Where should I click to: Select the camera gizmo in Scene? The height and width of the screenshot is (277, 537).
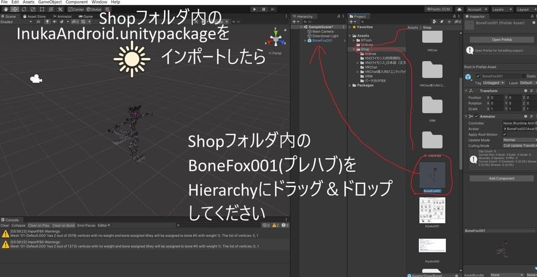[x=36, y=79]
